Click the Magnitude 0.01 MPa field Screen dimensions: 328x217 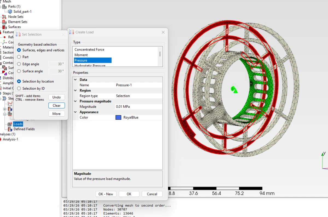point(139,107)
